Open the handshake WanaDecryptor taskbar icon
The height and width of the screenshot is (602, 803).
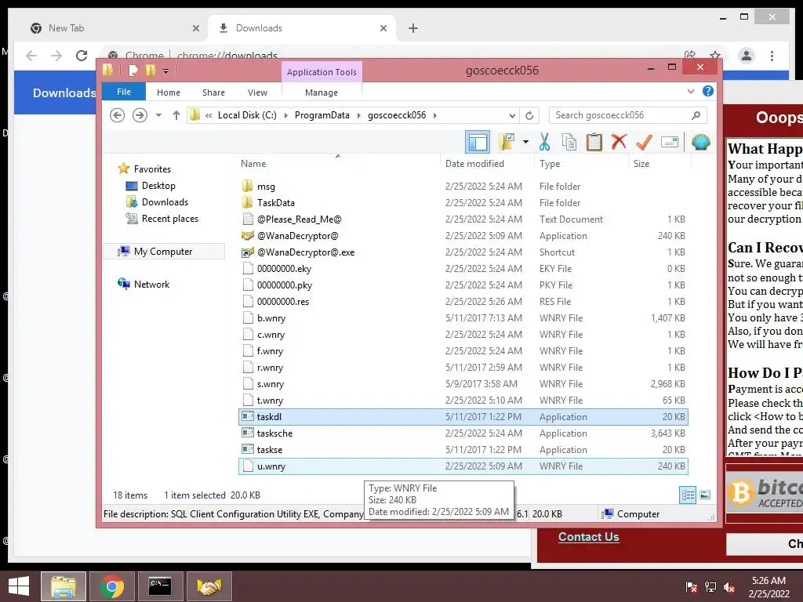coord(209,586)
